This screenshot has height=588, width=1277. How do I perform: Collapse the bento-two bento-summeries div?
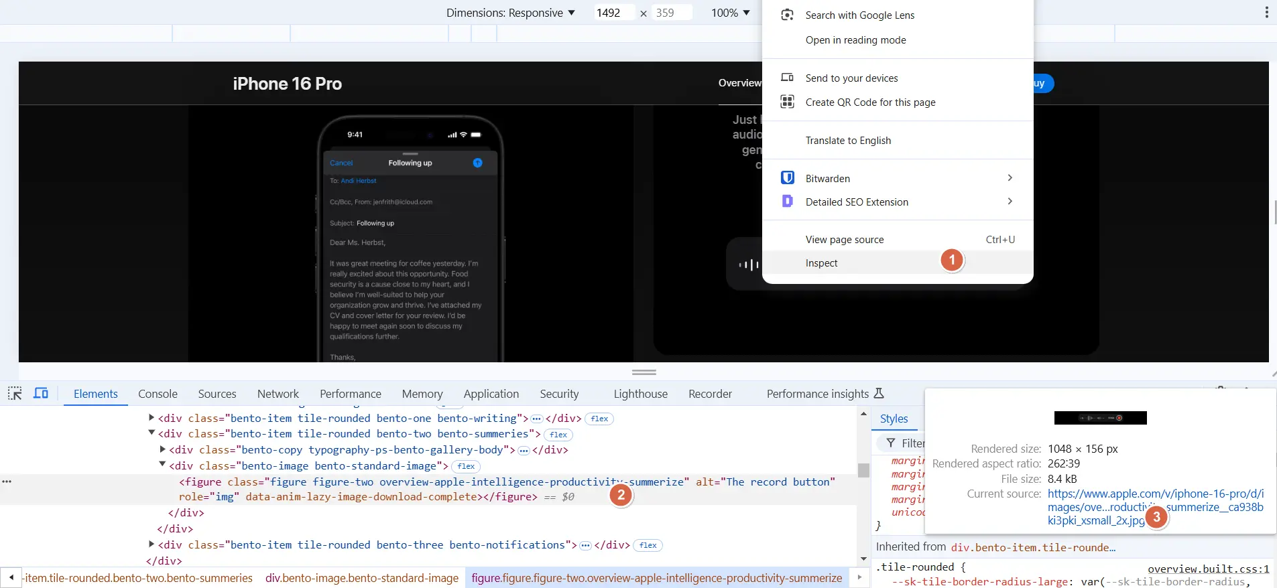(x=151, y=433)
